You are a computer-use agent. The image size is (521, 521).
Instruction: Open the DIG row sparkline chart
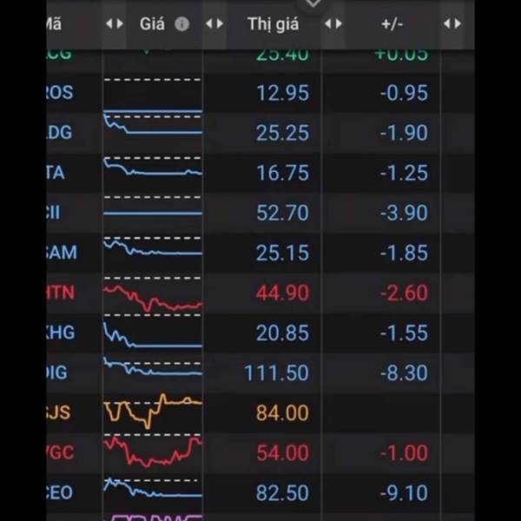coord(152,369)
